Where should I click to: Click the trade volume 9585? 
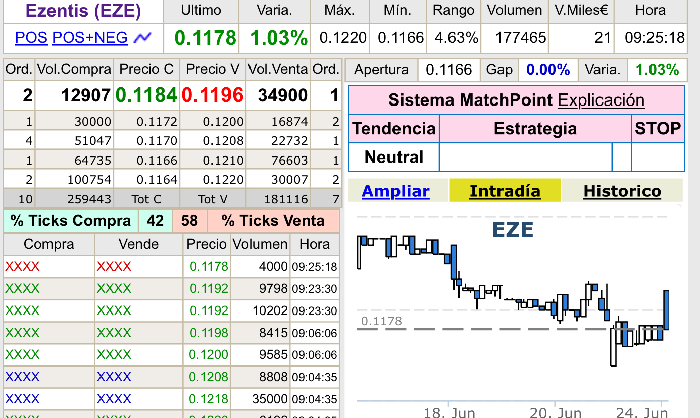click(x=273, y=355)
